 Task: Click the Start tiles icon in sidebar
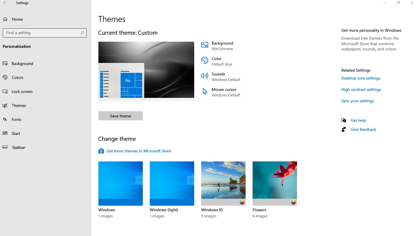5,133
